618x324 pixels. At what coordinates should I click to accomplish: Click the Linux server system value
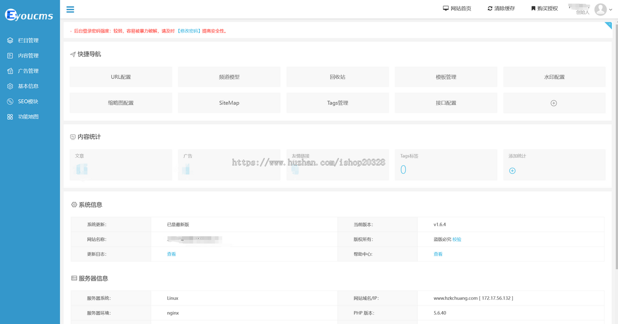(x=173, y=298)
